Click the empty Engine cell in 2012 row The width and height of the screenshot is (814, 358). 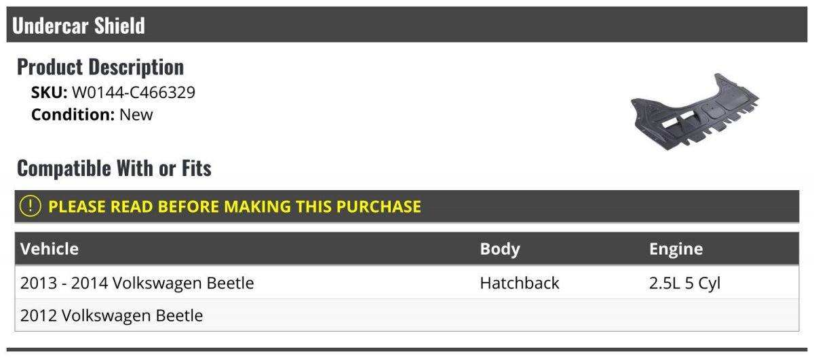(x=721, y=315)
